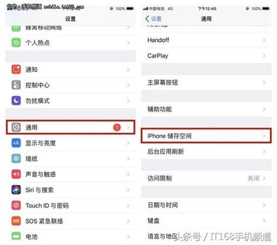The image size is (277, 245).
Task: Expand the Handoff row chevron
Action: 264,40
